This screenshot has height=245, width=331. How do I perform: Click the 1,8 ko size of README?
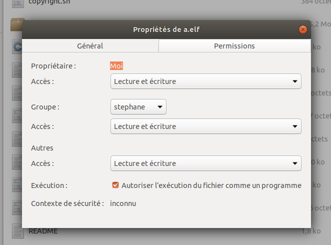[312, 231]
